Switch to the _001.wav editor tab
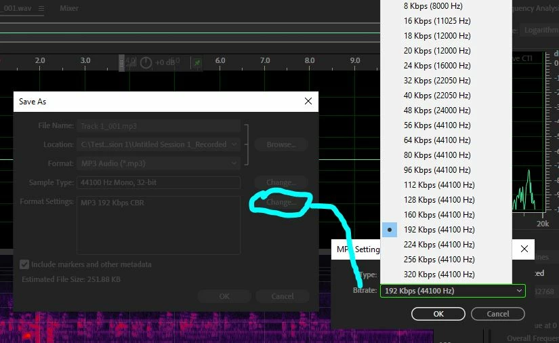This screenshot has width=559, height=343. pos(16,8)
